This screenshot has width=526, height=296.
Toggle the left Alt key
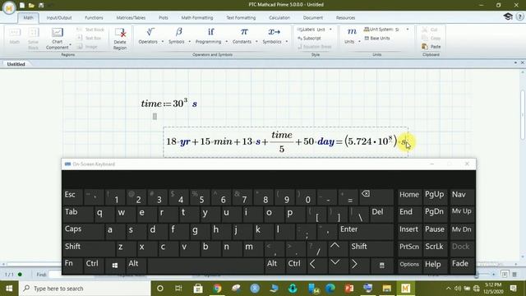(136, 265)
